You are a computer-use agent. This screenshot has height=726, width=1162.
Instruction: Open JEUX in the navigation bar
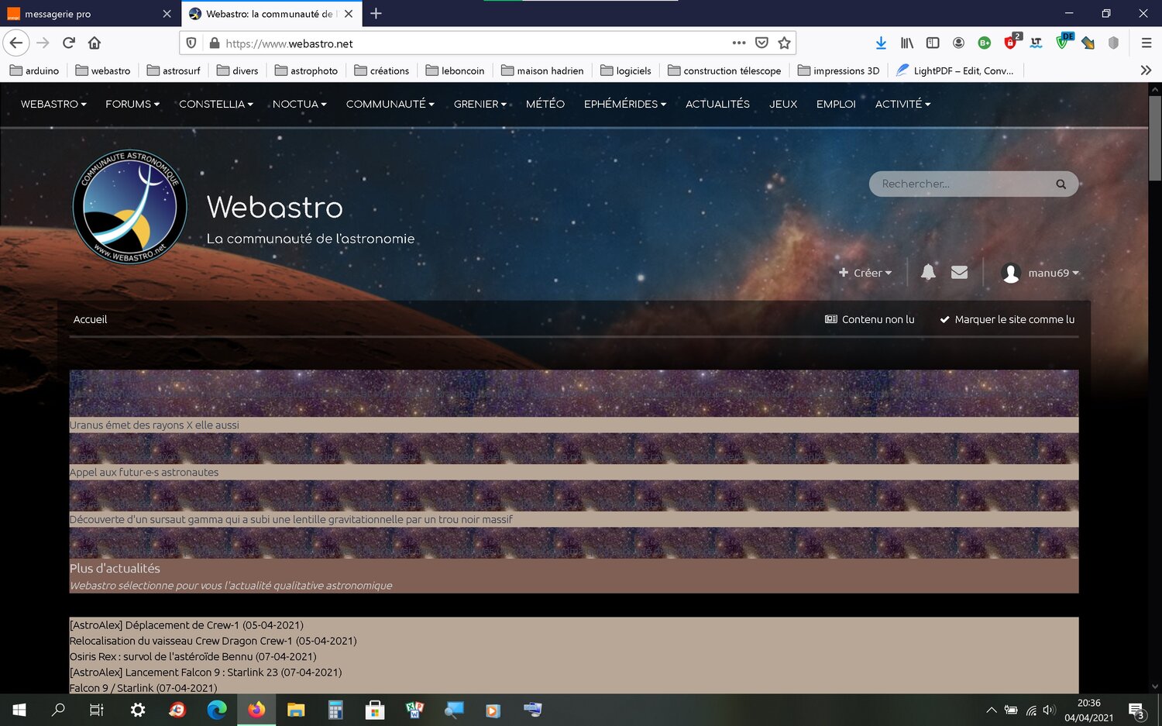(783, 104)
